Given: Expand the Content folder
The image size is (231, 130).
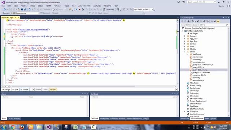Looking at the screenshot, I should point(184,44).
